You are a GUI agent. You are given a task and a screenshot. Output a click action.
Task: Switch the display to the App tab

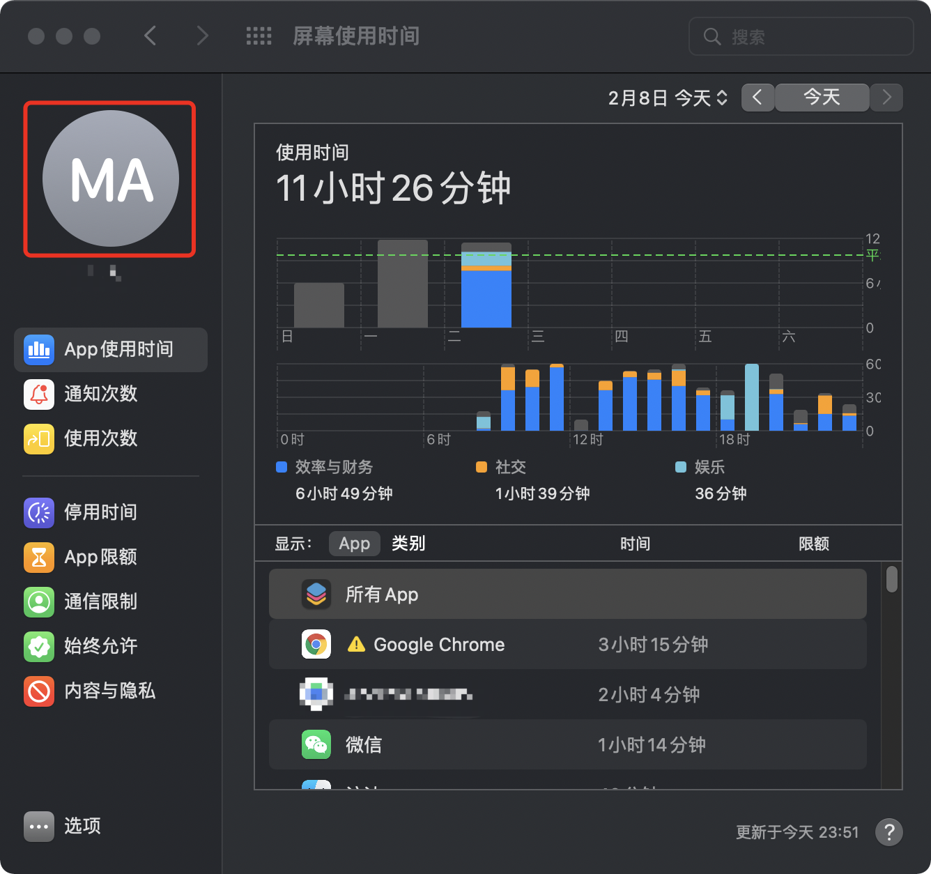tap(354, 544)
